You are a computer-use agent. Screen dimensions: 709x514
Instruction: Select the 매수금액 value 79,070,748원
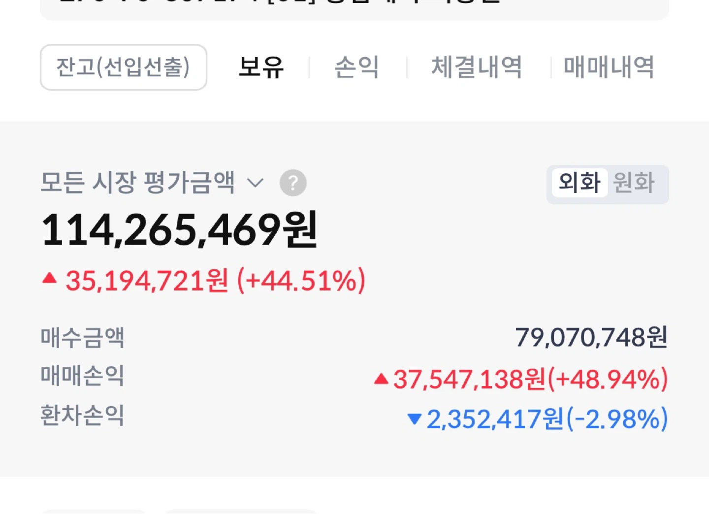[591, 338]
